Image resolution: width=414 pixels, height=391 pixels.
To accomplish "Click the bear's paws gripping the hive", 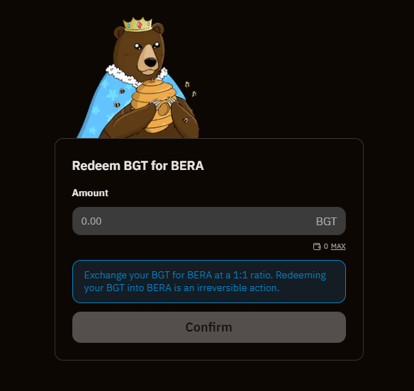I will [165, 103].
